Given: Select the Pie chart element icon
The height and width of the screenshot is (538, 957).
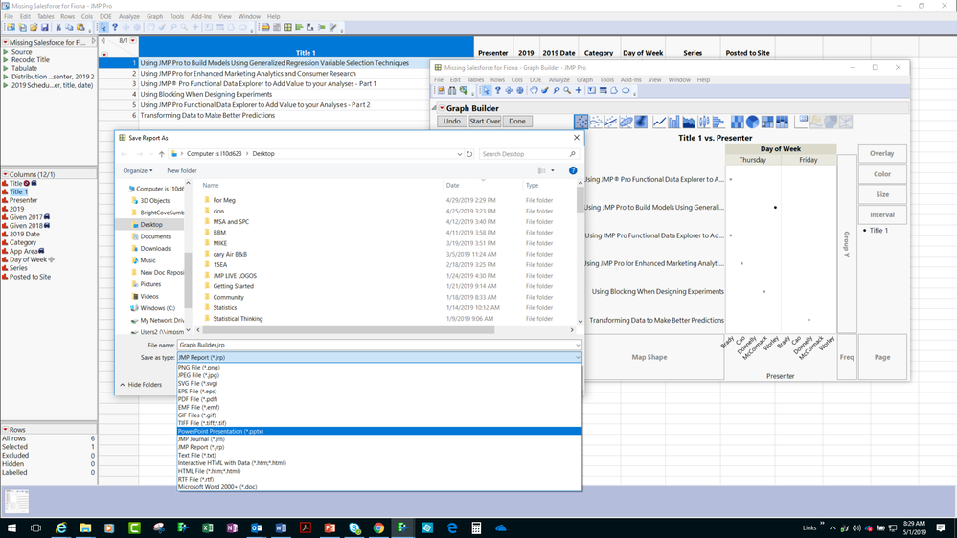Looking at the screenshot, I should [752, 122].
